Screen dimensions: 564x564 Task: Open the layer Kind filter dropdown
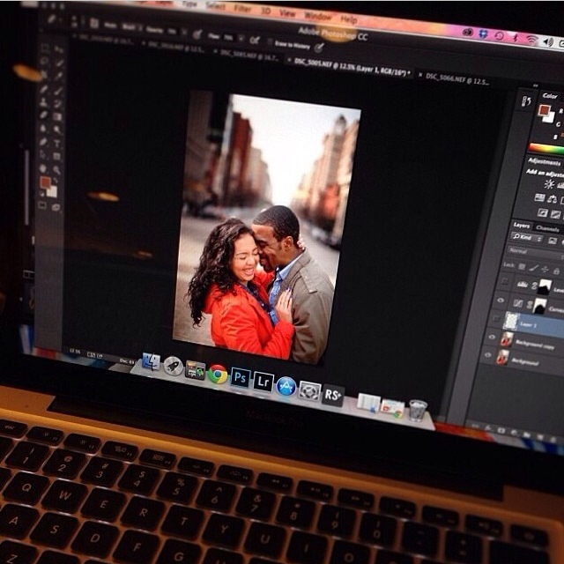tap(528, 237)
